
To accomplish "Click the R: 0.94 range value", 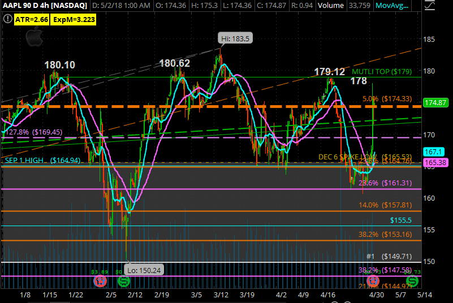I will (x=302, y=6).
